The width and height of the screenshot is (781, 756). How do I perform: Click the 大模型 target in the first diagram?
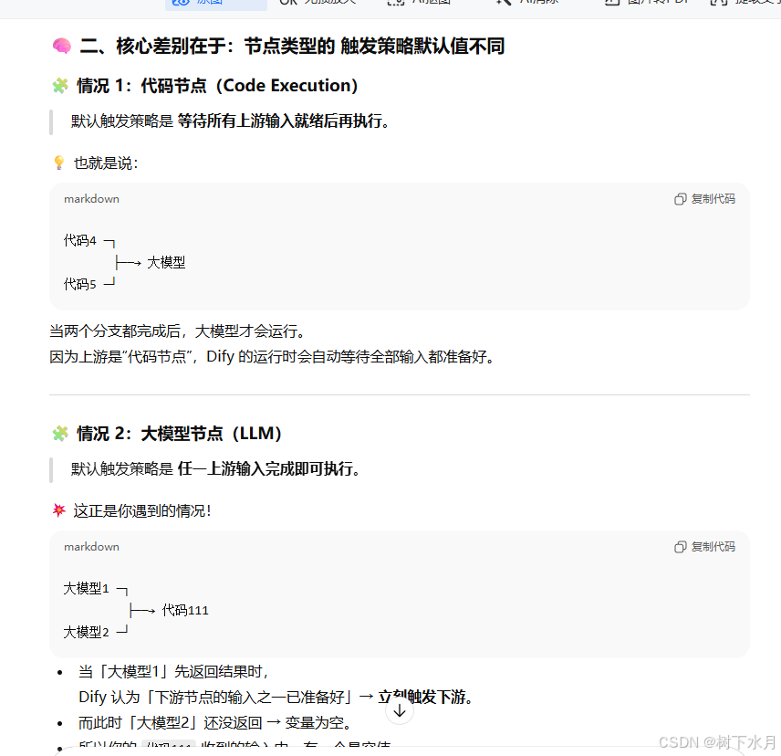coord(166,262)
